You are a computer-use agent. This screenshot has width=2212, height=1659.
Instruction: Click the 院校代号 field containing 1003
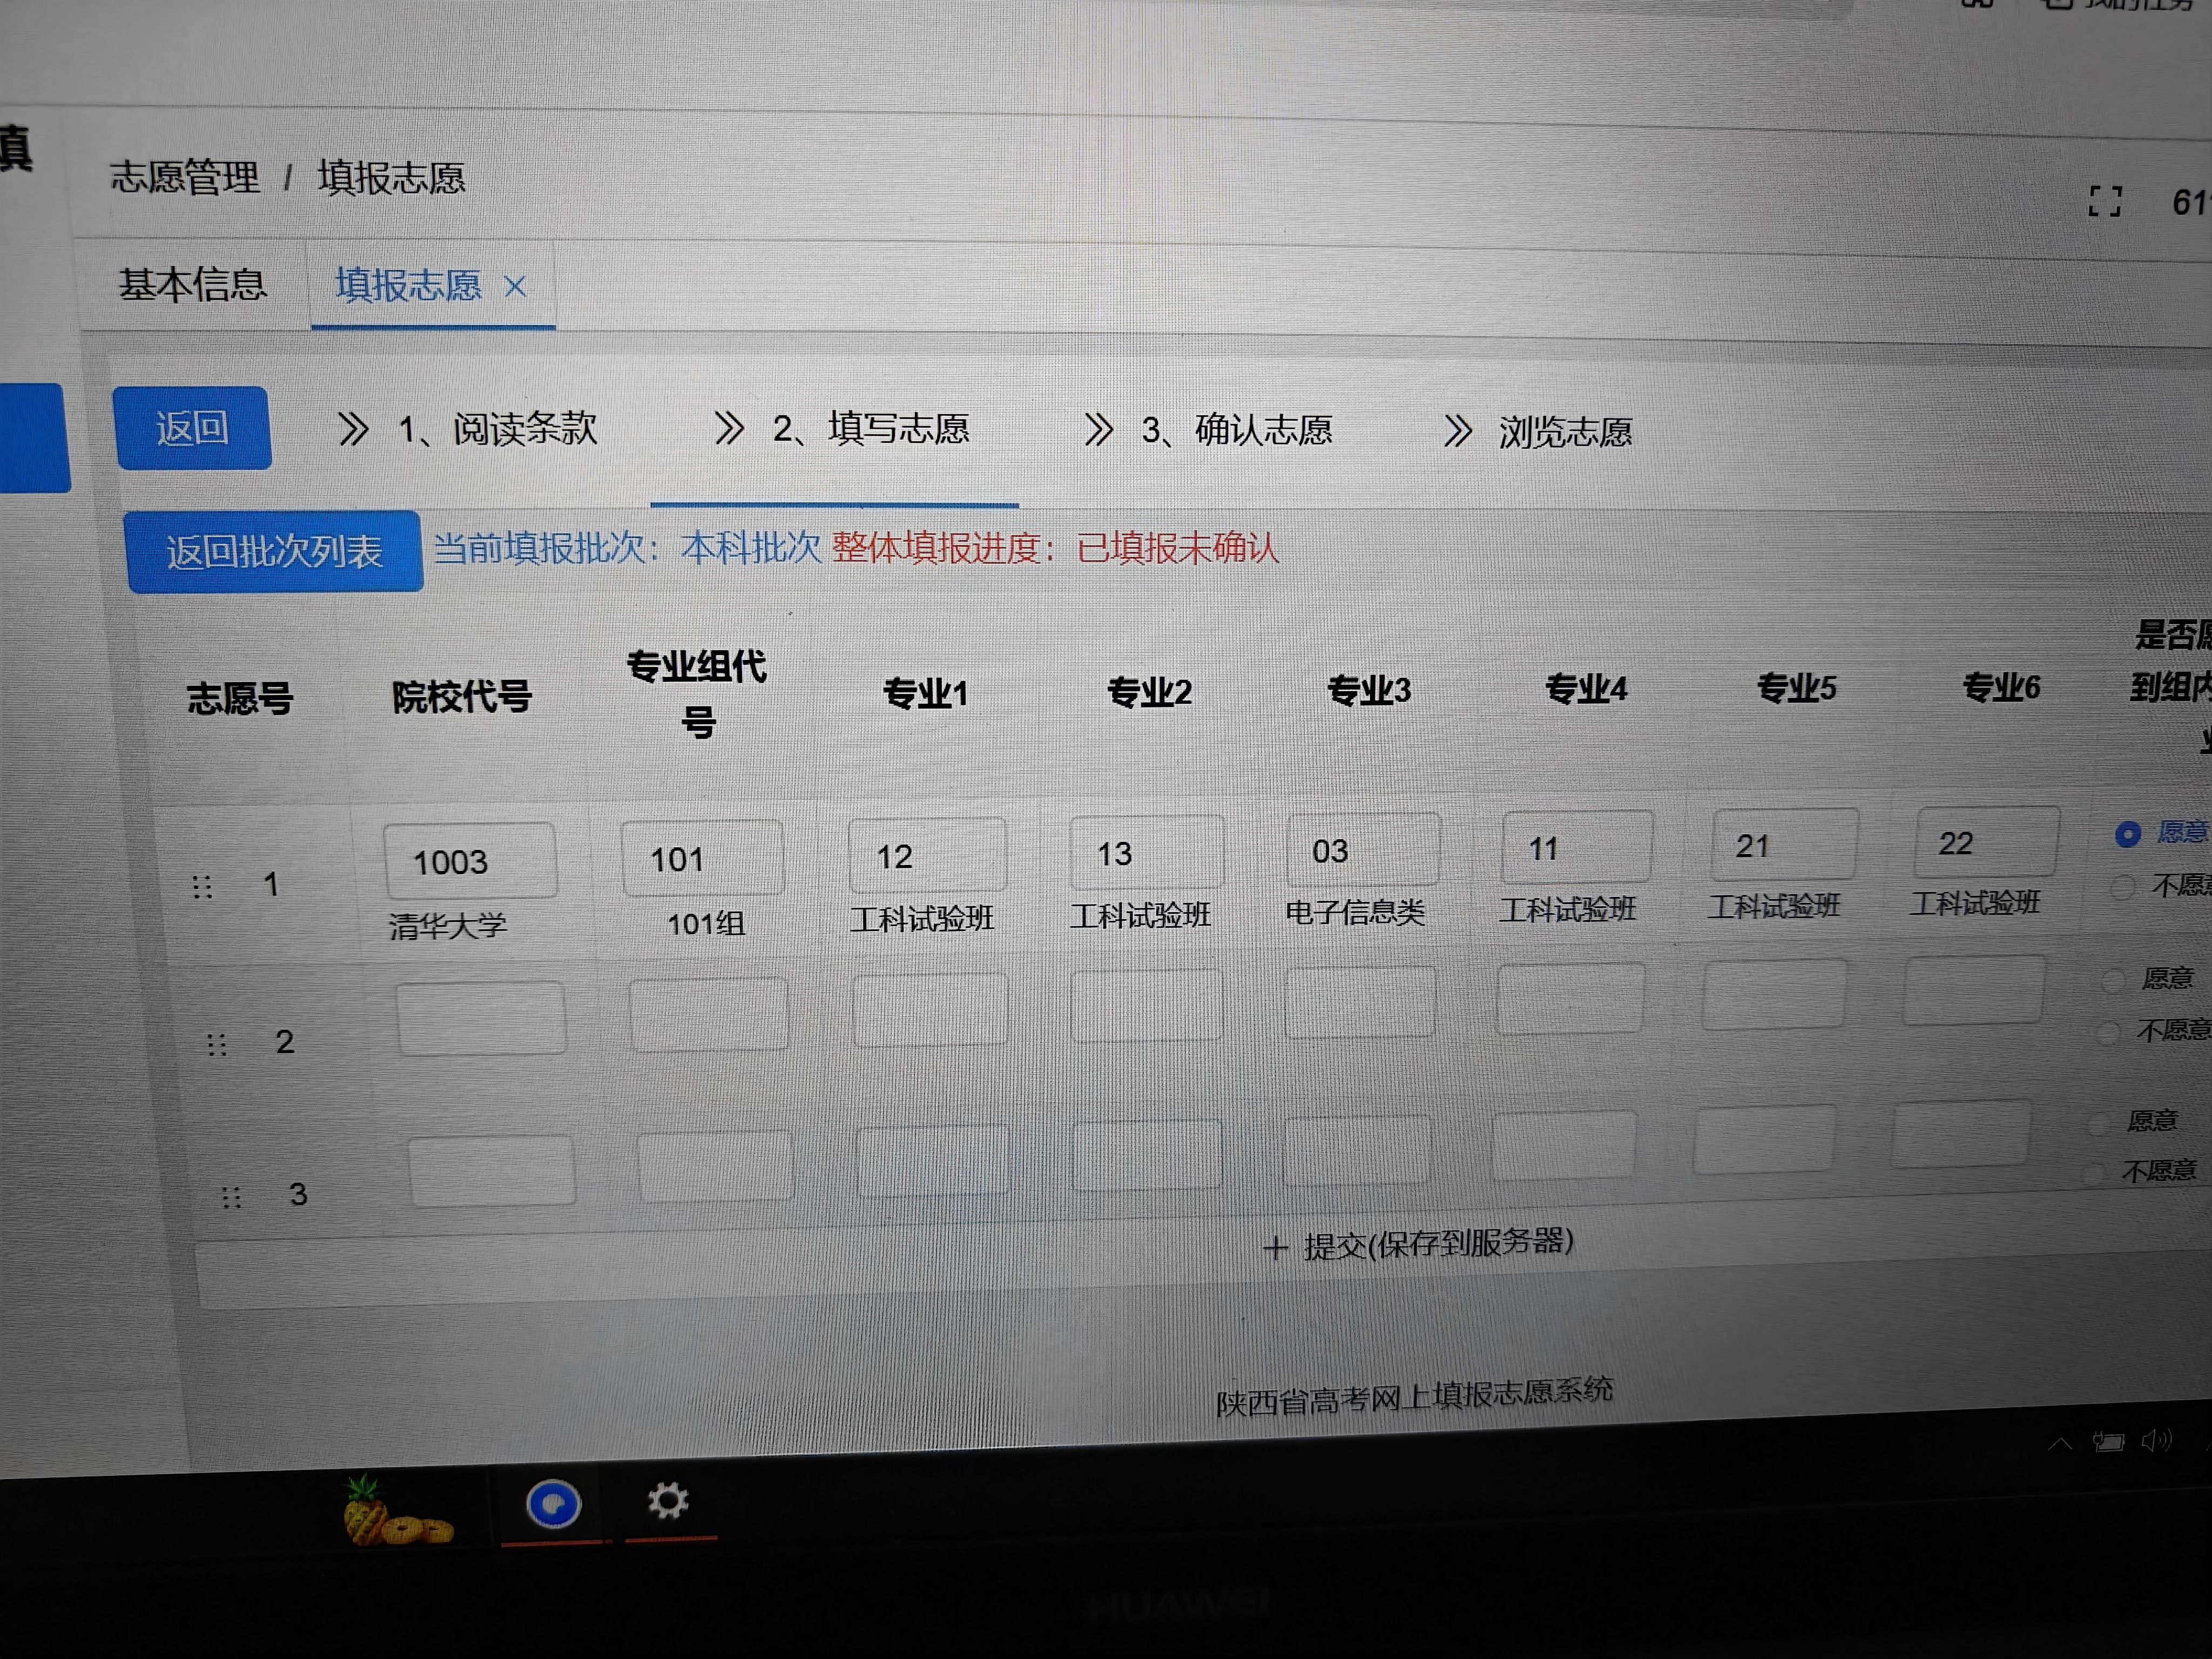click(x=470, y=861)
